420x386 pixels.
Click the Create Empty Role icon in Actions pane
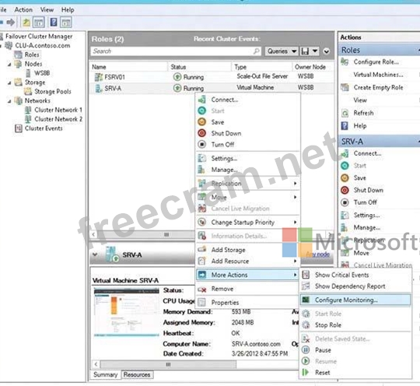coord(345,87)
